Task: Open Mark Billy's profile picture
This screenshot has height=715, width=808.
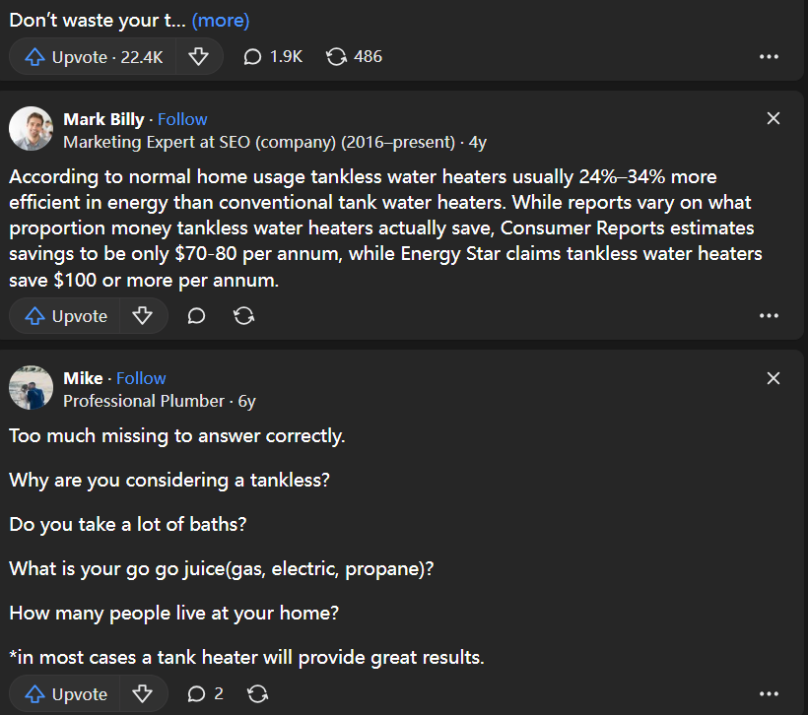Action: coord(31,128)
